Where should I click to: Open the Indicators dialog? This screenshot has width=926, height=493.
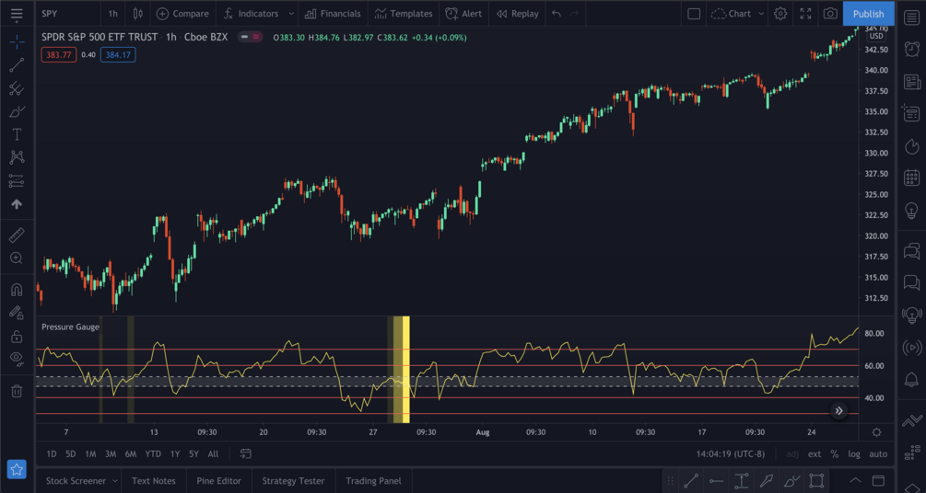click(251, 14)
